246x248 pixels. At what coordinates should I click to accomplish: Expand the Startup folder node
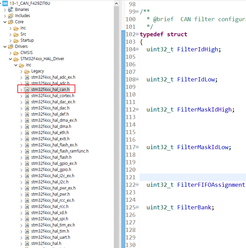(10, 40)
